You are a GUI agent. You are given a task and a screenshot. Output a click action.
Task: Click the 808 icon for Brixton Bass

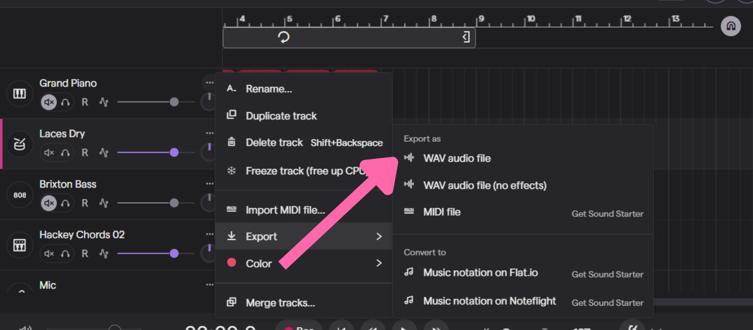19,195
